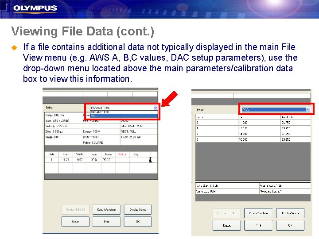This screenshot has width=319, height=239.
Task: Click the Index column header in the DAC table
Action: click(217, 117)
